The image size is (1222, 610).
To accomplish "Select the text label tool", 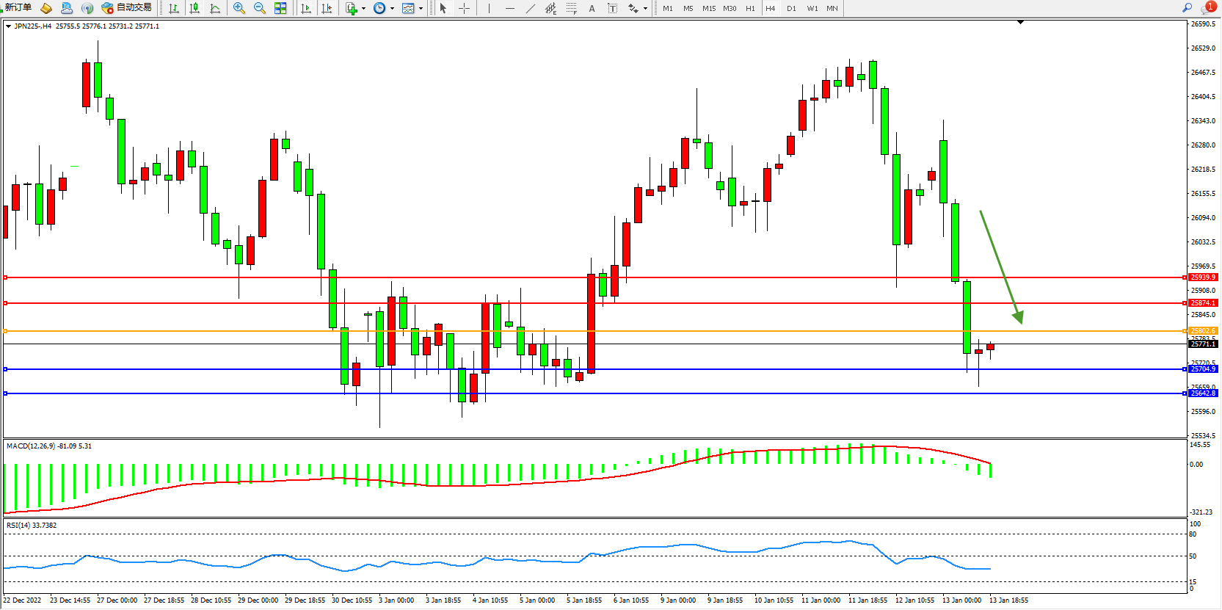I will pyautogui.click(x=592, y=8).
